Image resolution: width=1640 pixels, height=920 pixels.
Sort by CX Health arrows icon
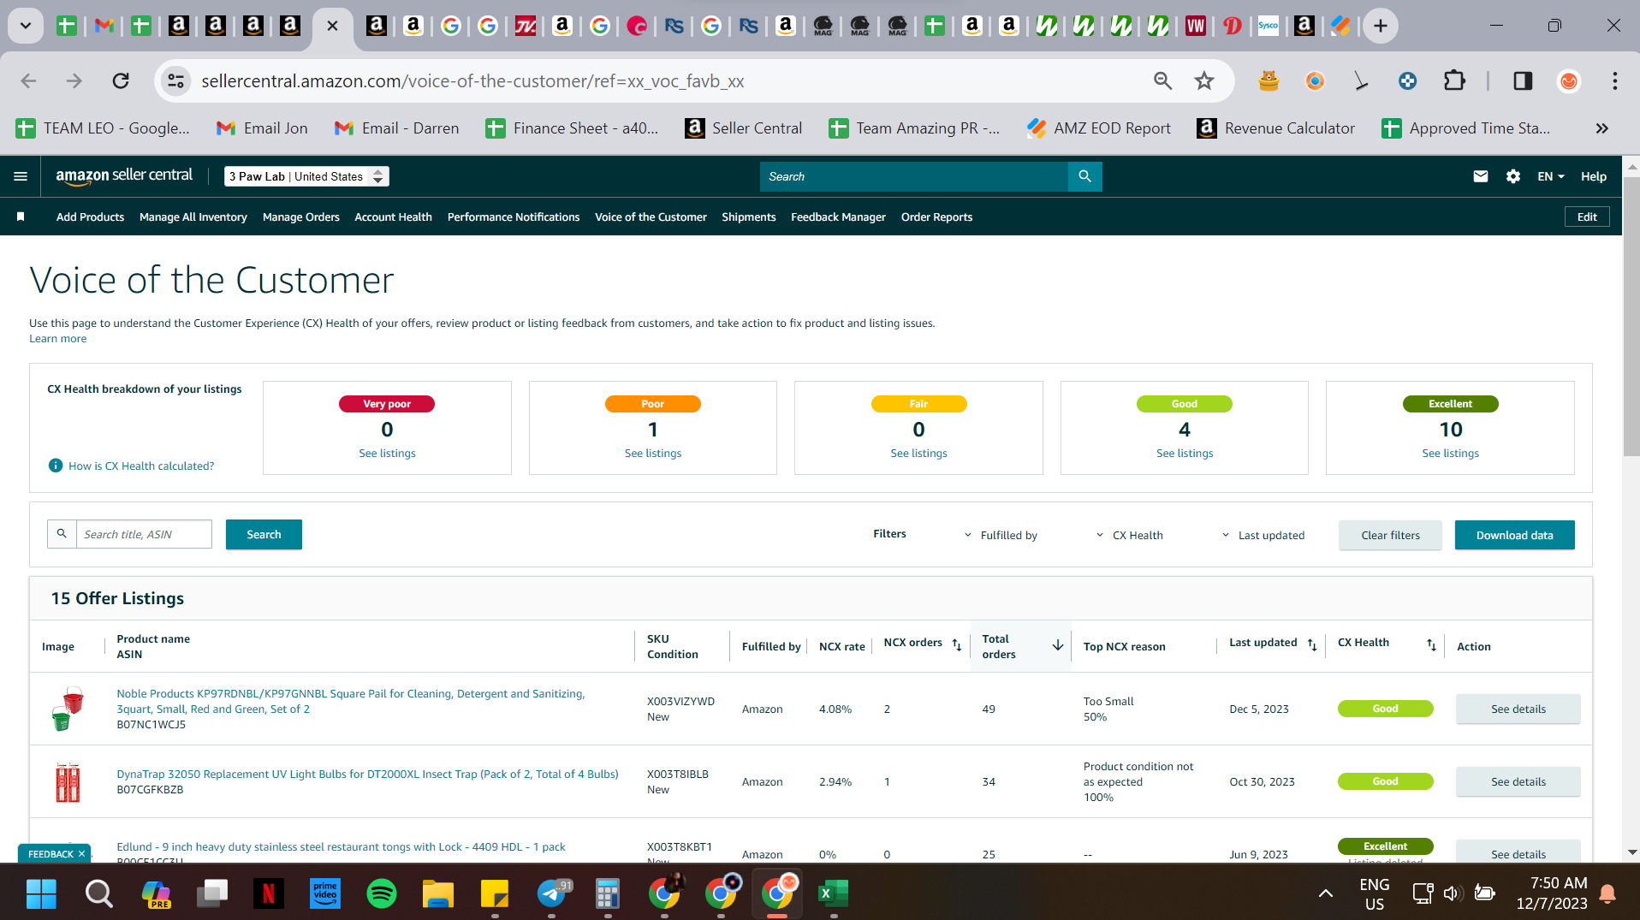pyautogui.click(x=1431, y=645)
